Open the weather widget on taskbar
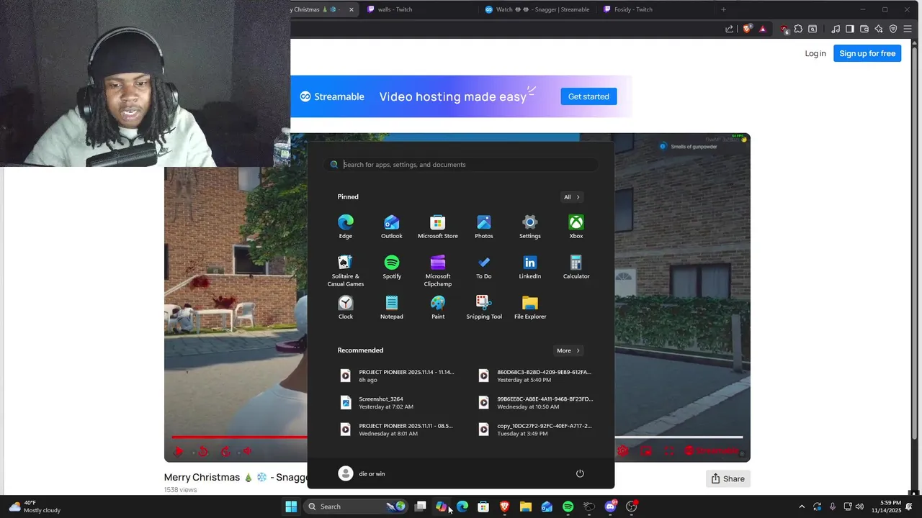Image resolution: width=922 pixels, height=518 pixels. coord(35,506)
